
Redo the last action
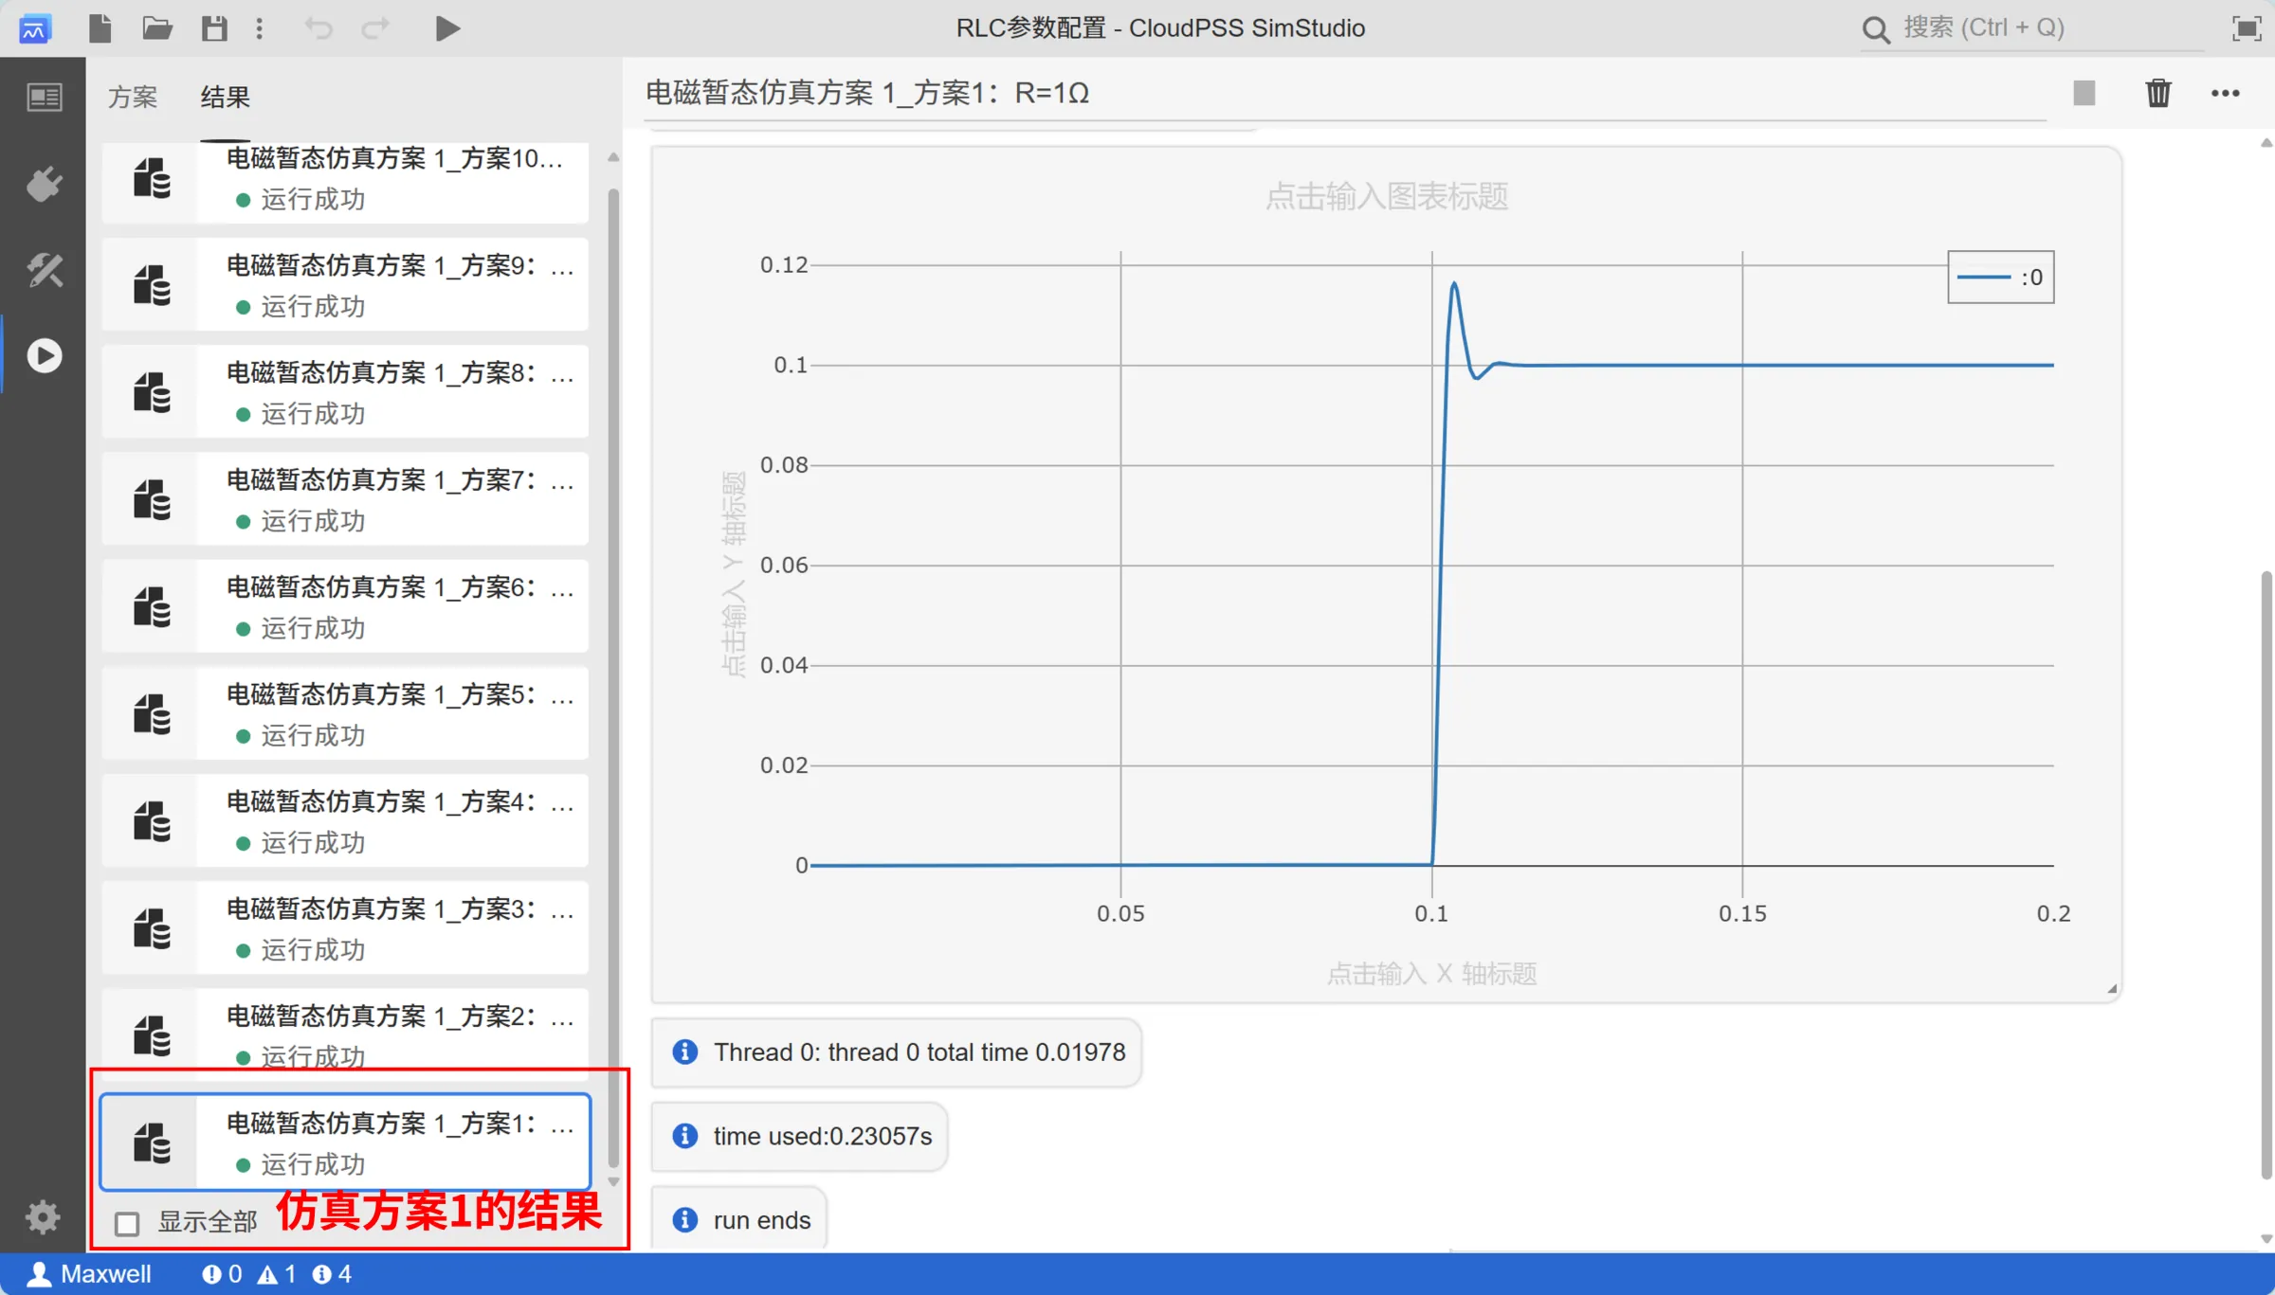(375, 28)
